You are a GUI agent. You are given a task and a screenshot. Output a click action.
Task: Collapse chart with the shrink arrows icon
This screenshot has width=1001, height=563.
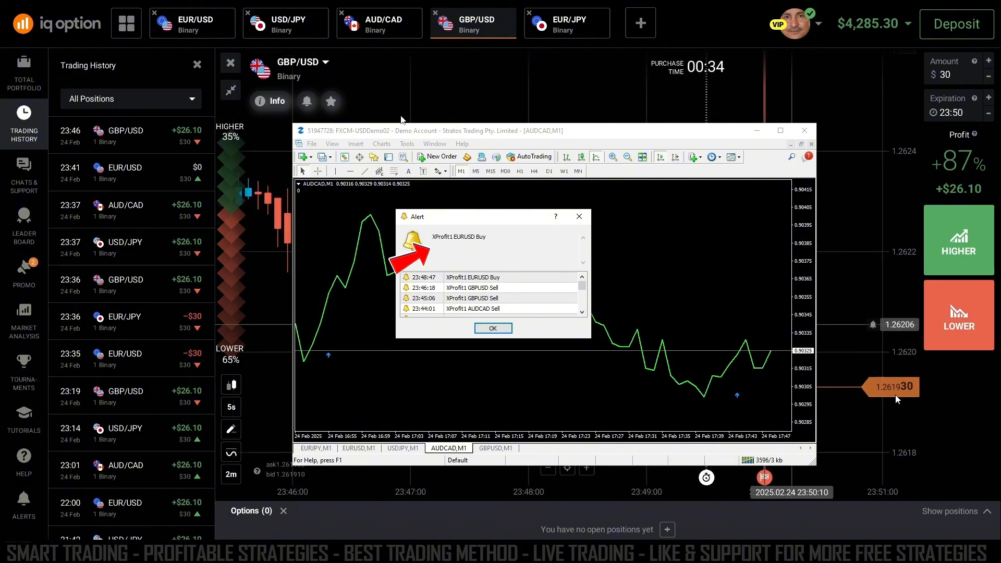pyautogui.click(x=230, y=90)
